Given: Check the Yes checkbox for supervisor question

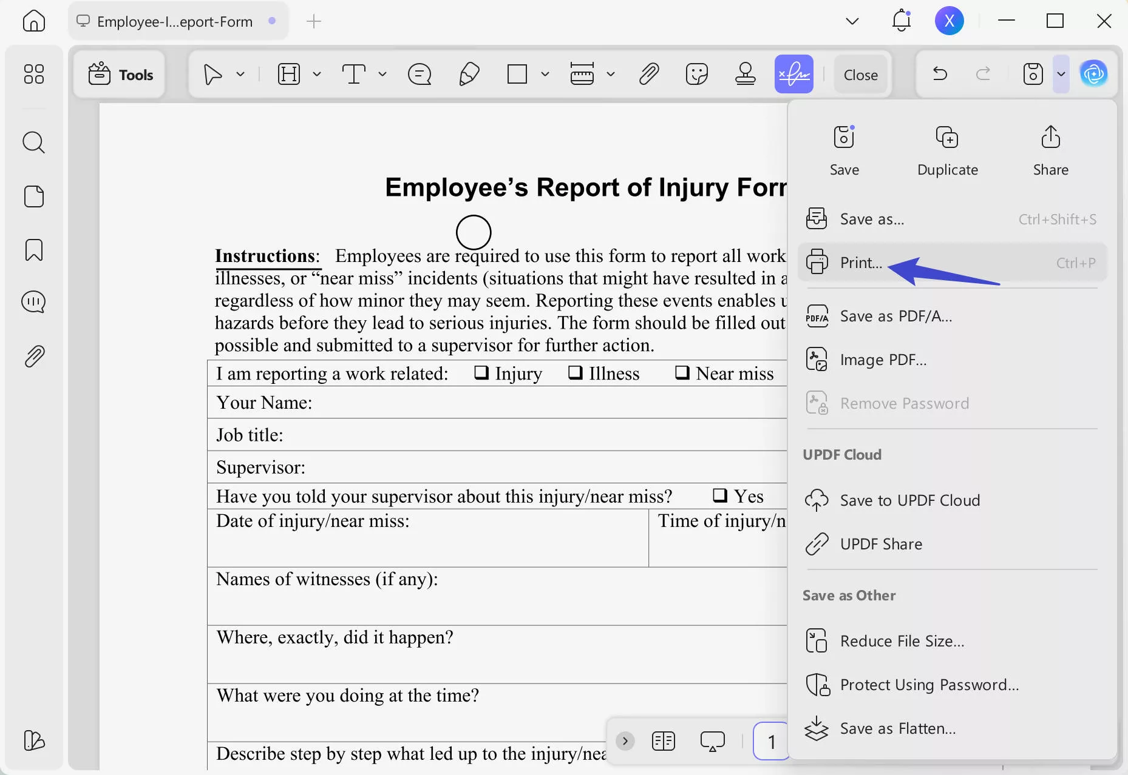Looking at the screenshot, I should point(720,495).
